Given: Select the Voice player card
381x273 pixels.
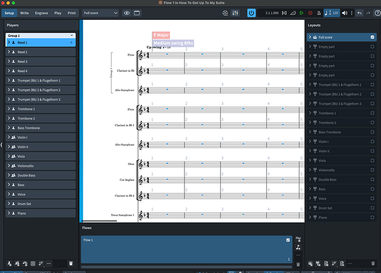Looking at the screenshot, I should (x=40, y=194).
